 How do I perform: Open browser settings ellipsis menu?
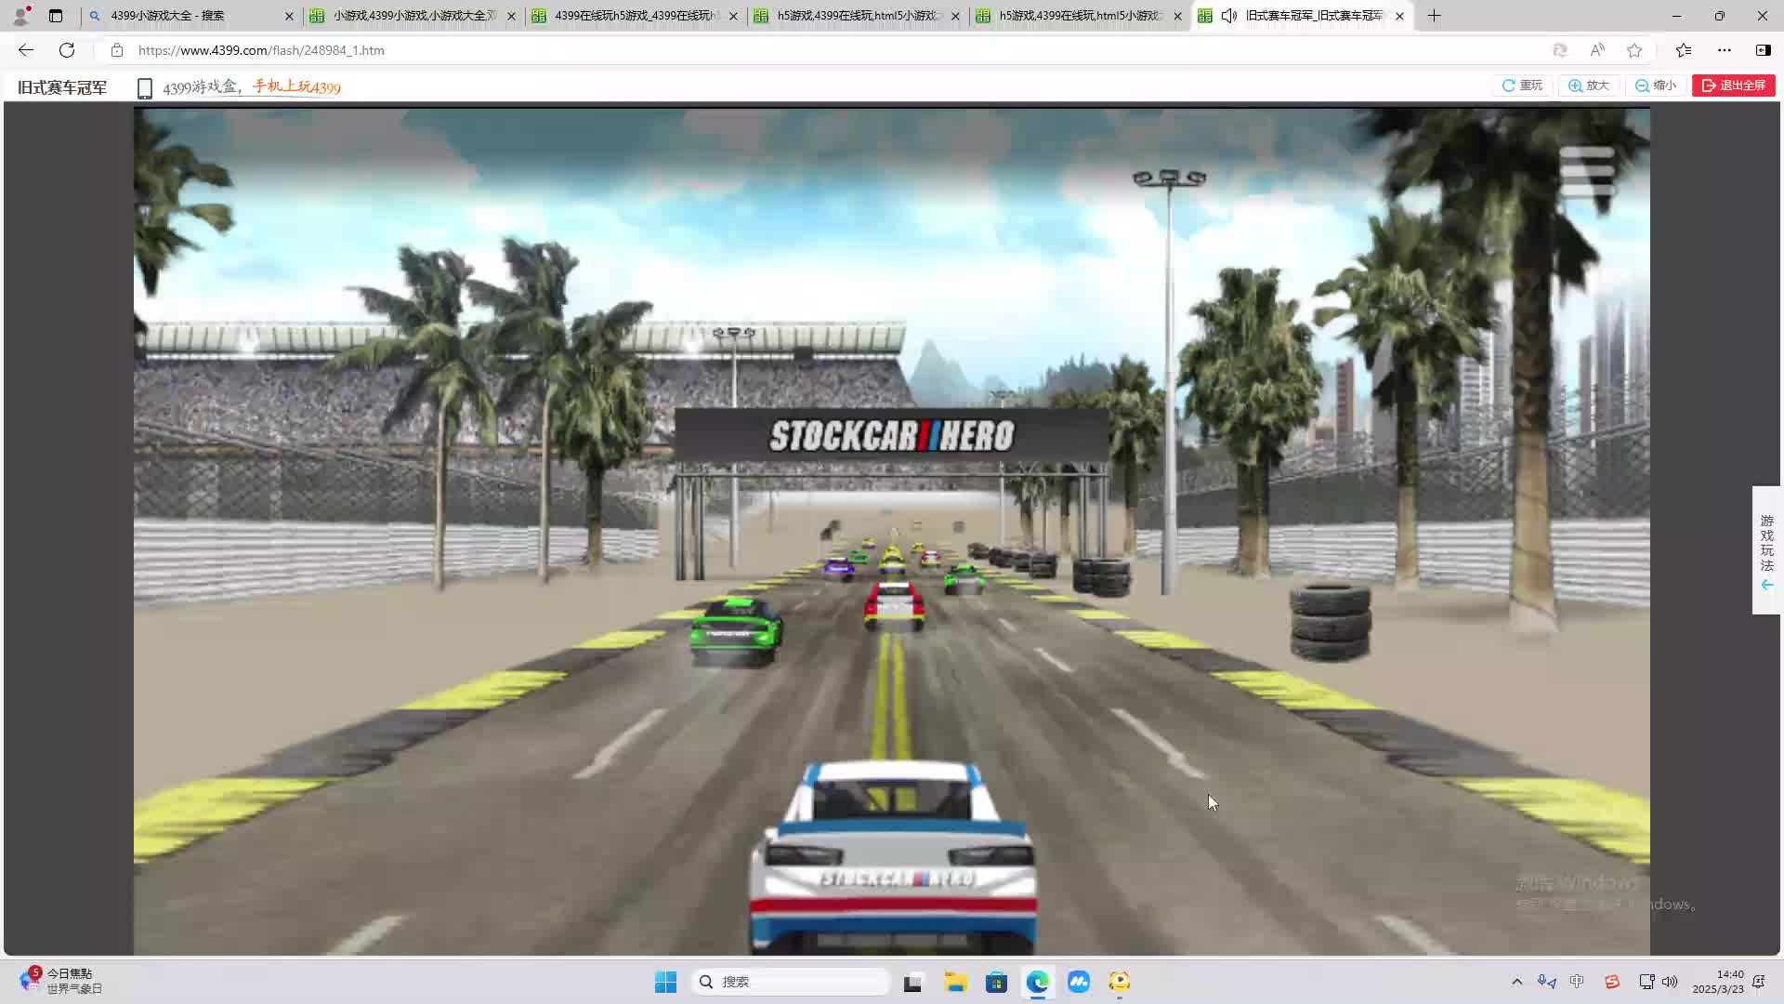pos(1725,50)
